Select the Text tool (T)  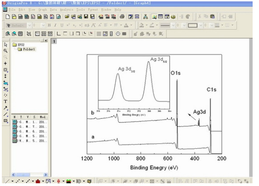coord(5,102)
